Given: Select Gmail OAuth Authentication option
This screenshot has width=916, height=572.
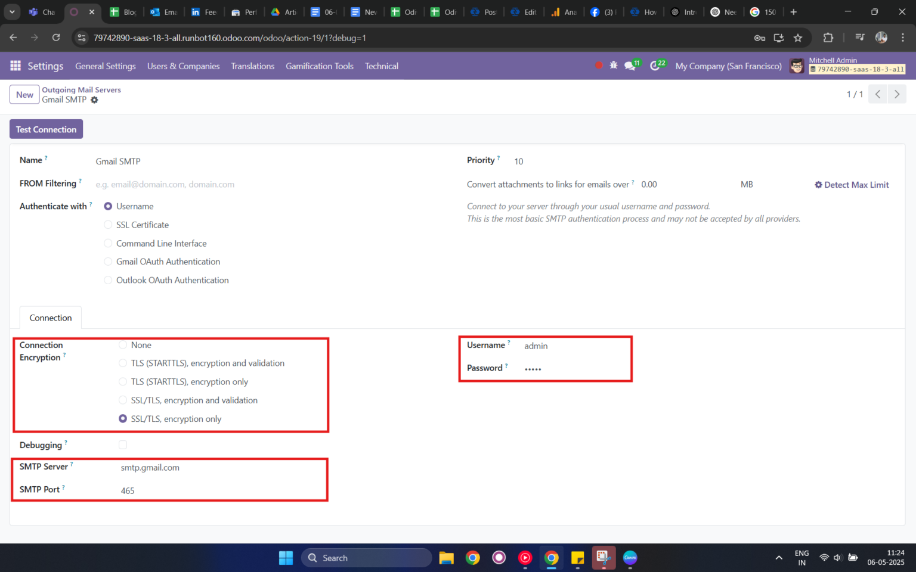Looking at the screenshot, I should [108, 262].
